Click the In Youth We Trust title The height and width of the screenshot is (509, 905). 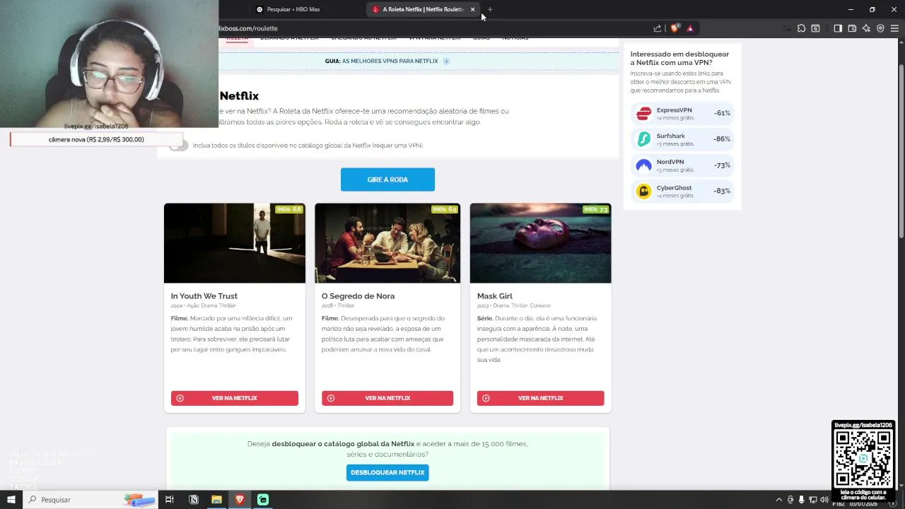204,296
